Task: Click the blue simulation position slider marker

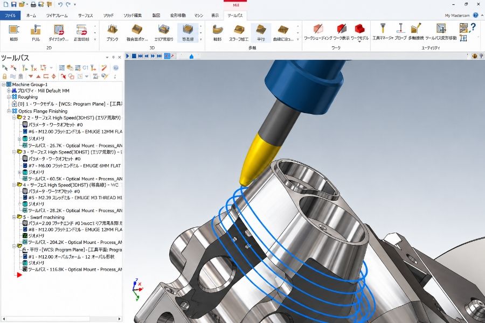Action: pos(191,56)
